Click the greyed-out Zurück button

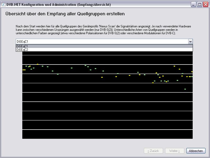click(153, 151)
